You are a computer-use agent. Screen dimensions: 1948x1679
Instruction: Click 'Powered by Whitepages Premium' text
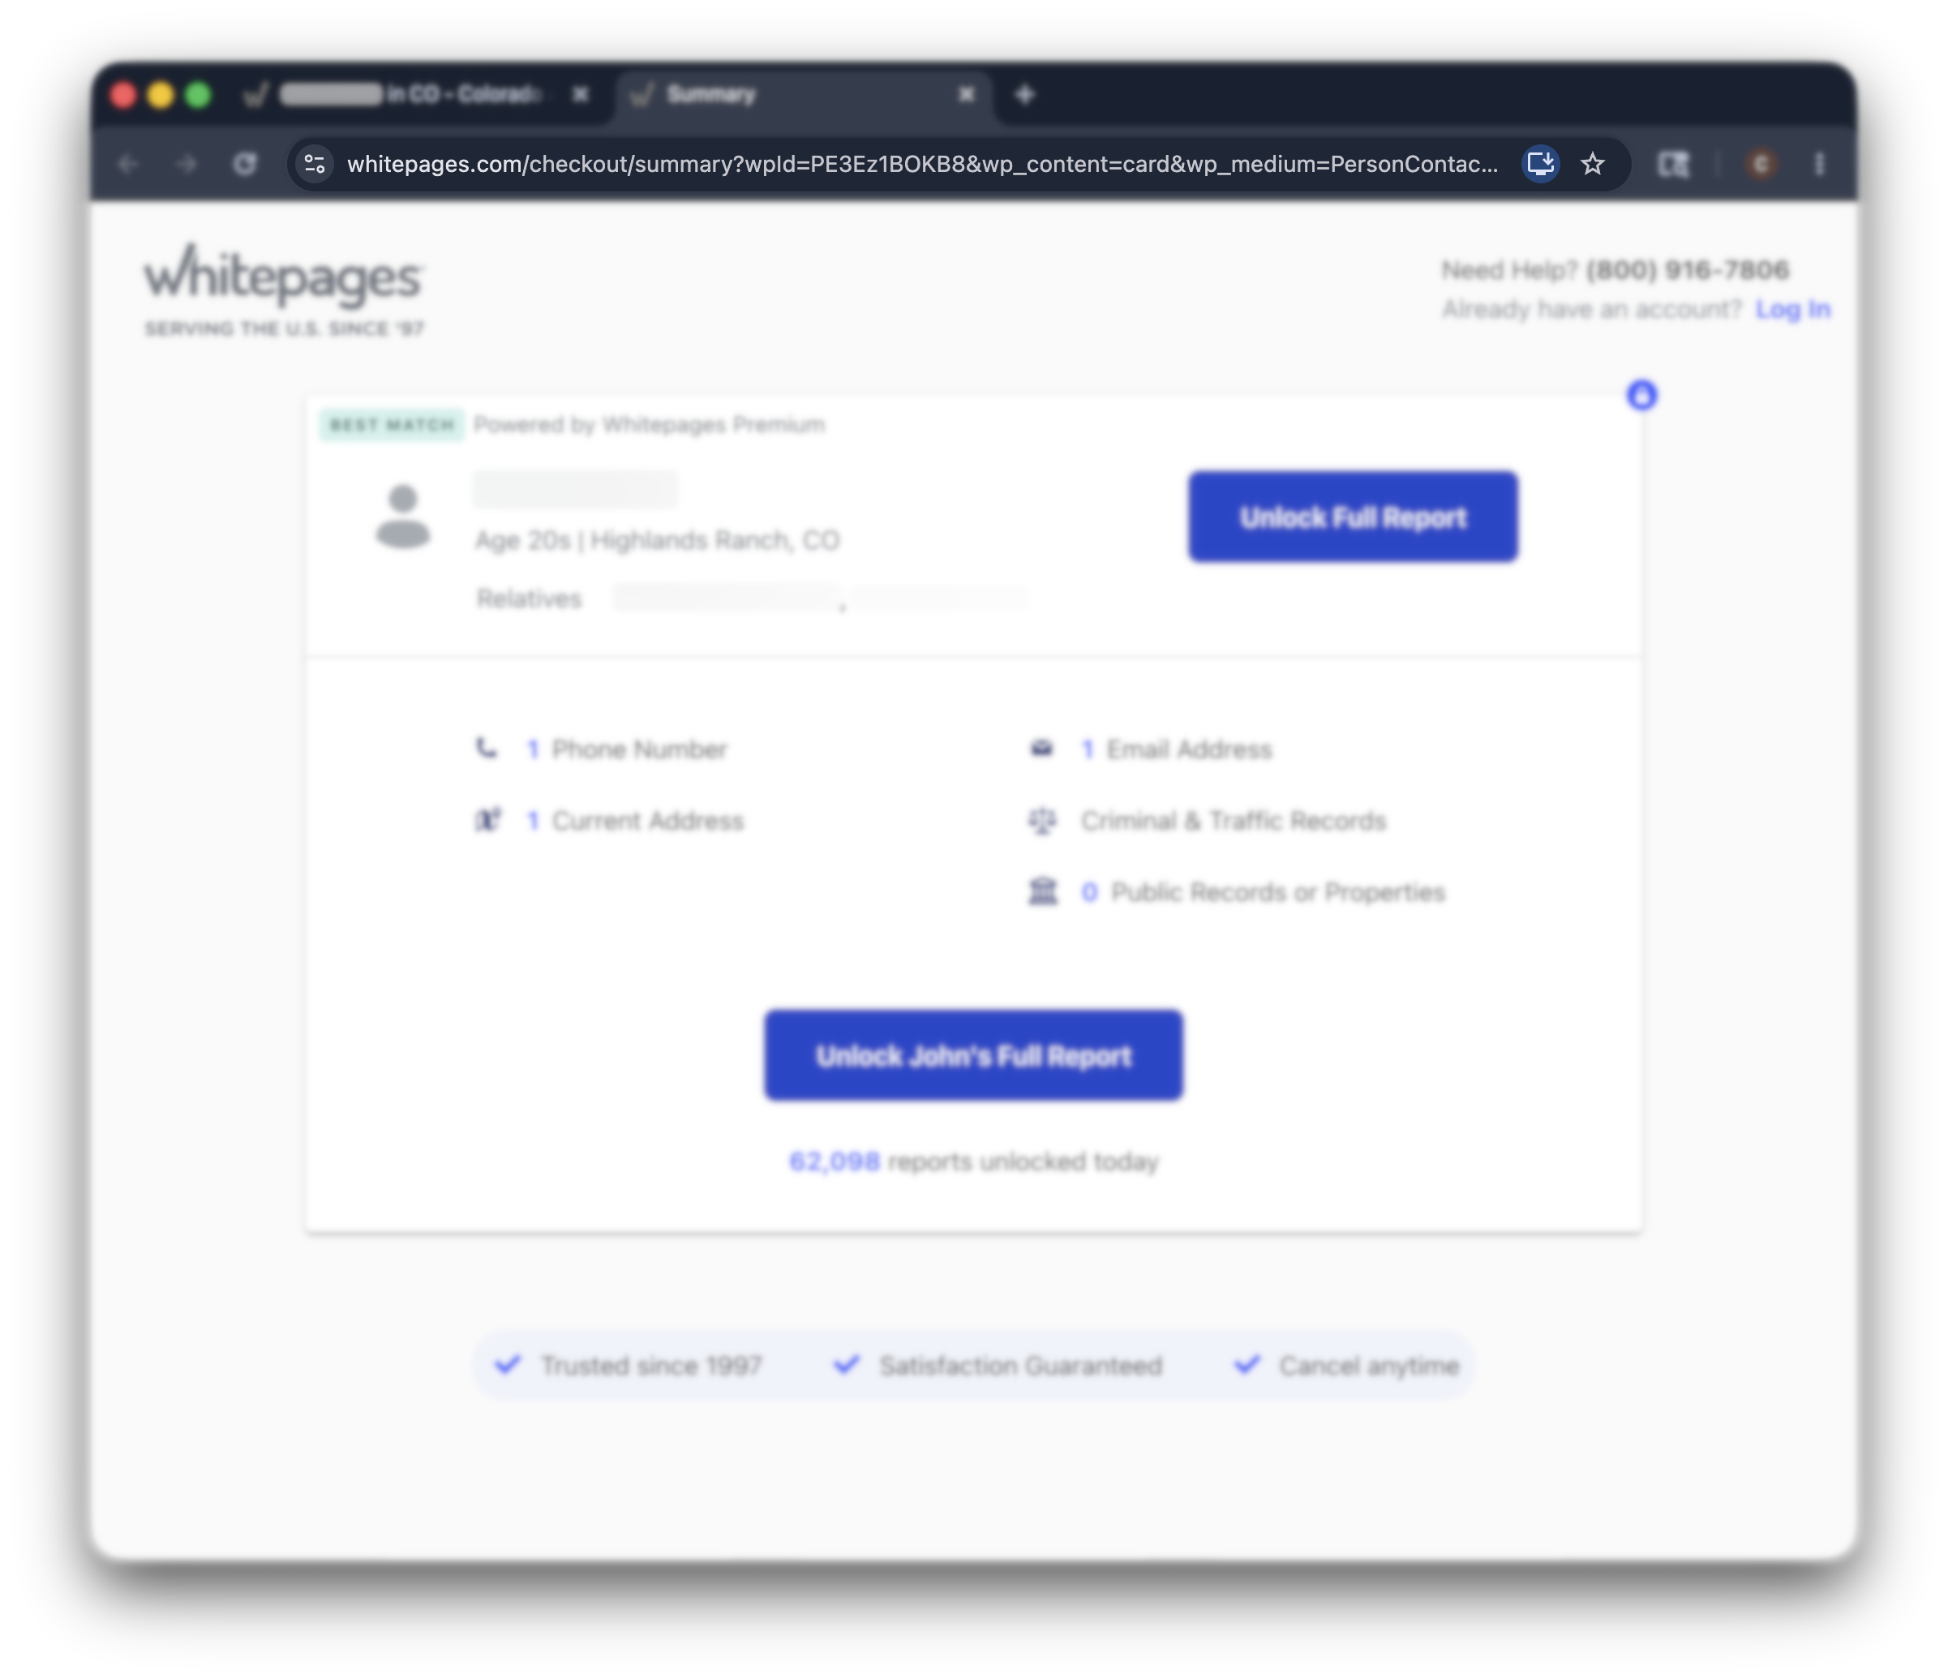coord(650,425)
